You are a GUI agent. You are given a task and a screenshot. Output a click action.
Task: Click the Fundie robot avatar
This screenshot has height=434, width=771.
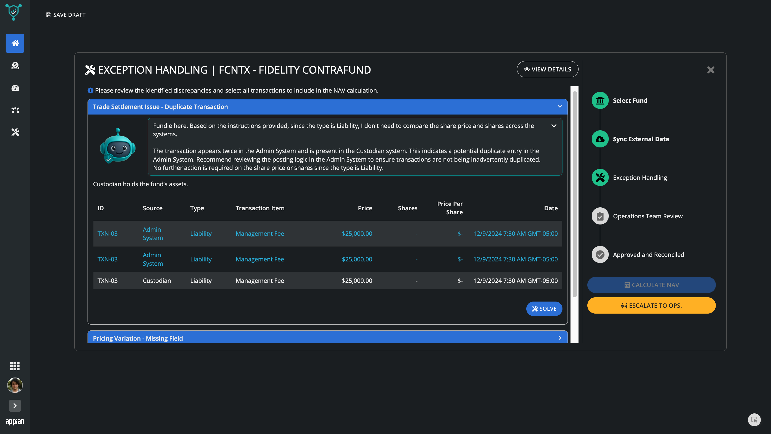point(118,146)
